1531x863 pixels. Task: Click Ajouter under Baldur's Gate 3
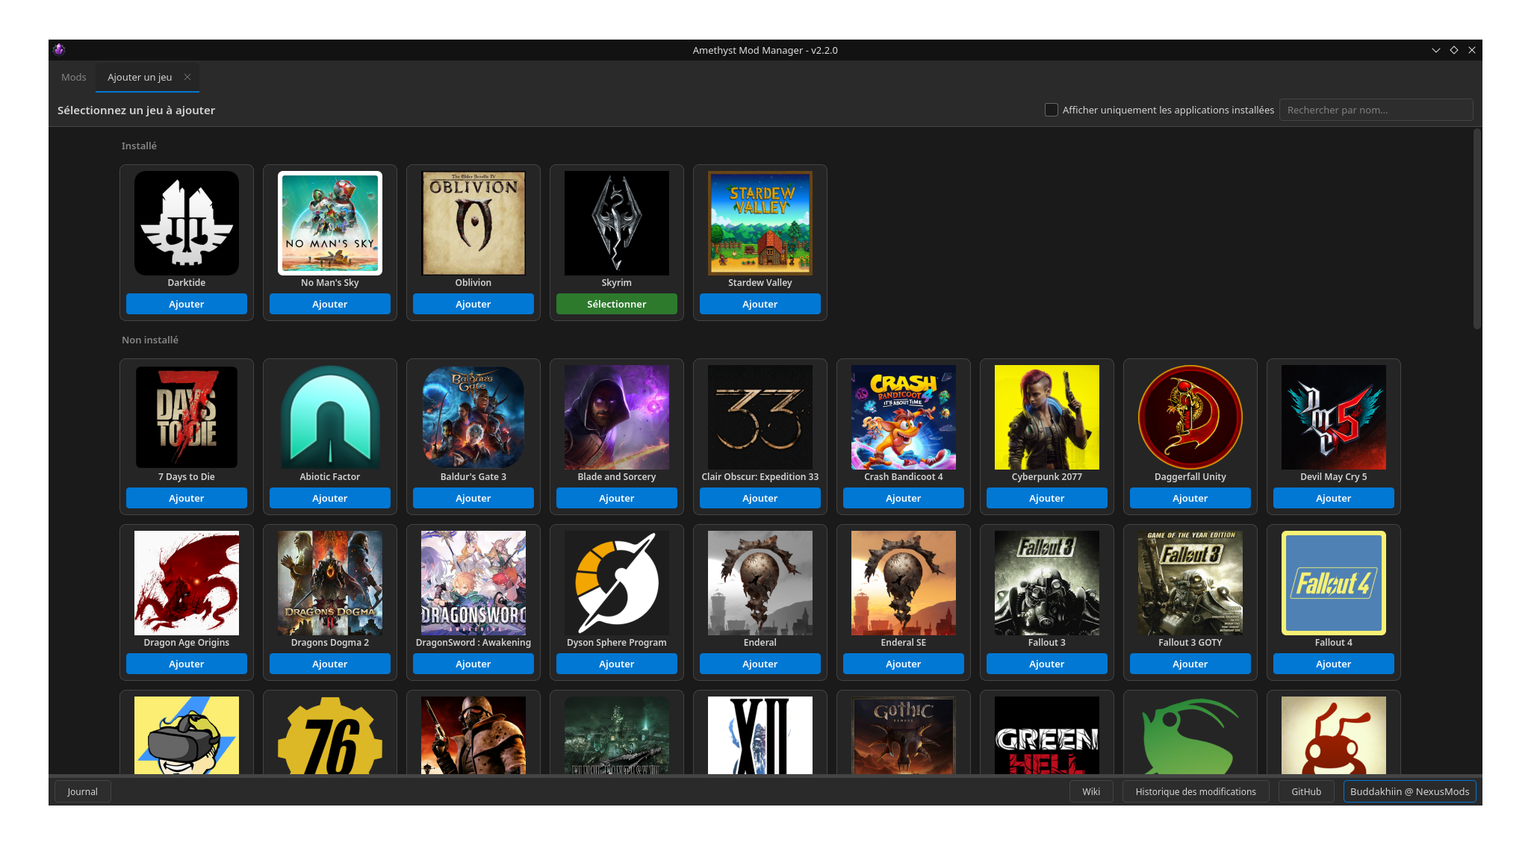[473, 498]
